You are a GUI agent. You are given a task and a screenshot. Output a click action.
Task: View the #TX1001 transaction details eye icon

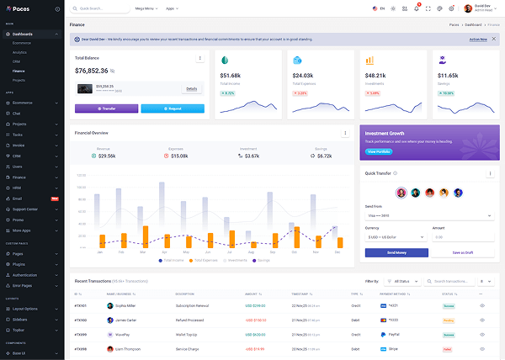[x=482, y=306]
